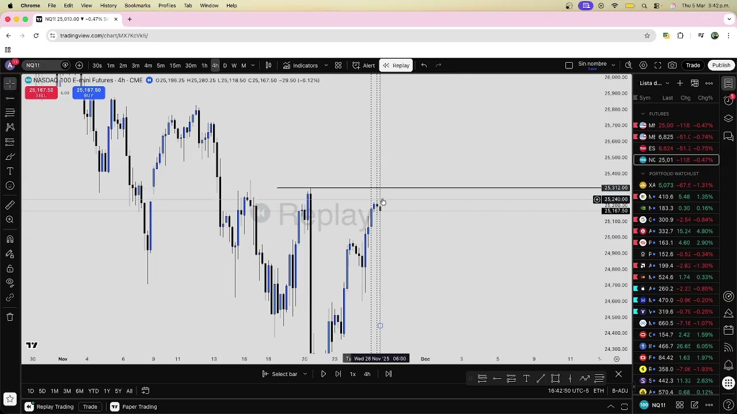Select the YTD date range tab

[93, 391]
